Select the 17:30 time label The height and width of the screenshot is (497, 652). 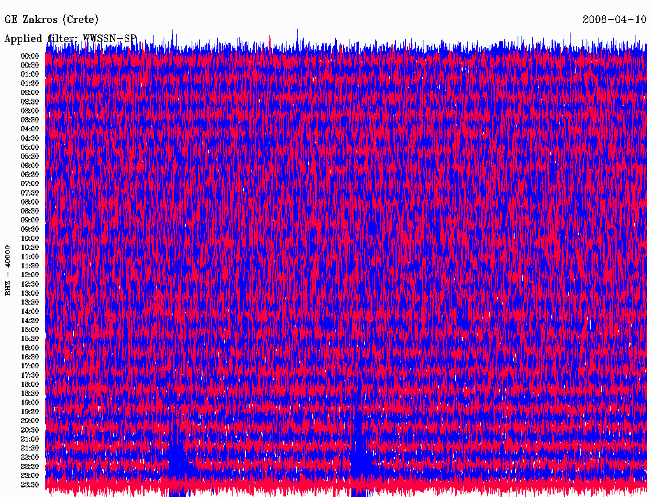[30, 375]
